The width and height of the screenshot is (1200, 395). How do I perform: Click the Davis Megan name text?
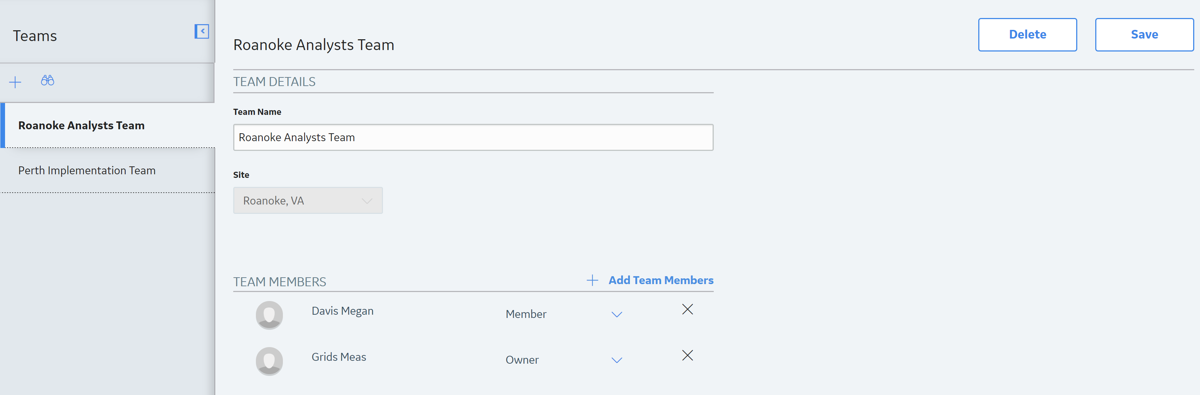(x=342, y=311)
